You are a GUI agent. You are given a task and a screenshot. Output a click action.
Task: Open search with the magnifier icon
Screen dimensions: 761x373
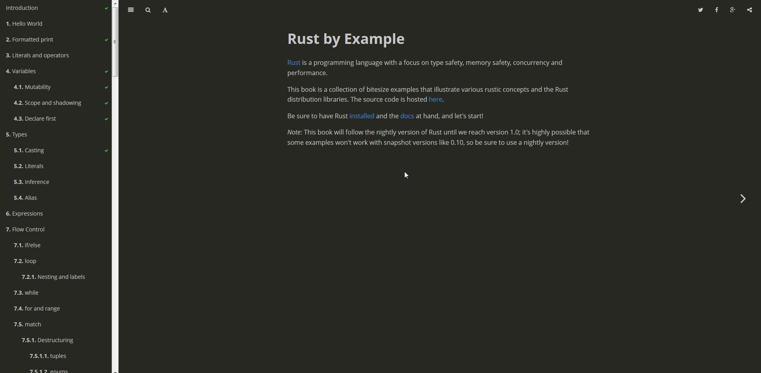[148, 10]
